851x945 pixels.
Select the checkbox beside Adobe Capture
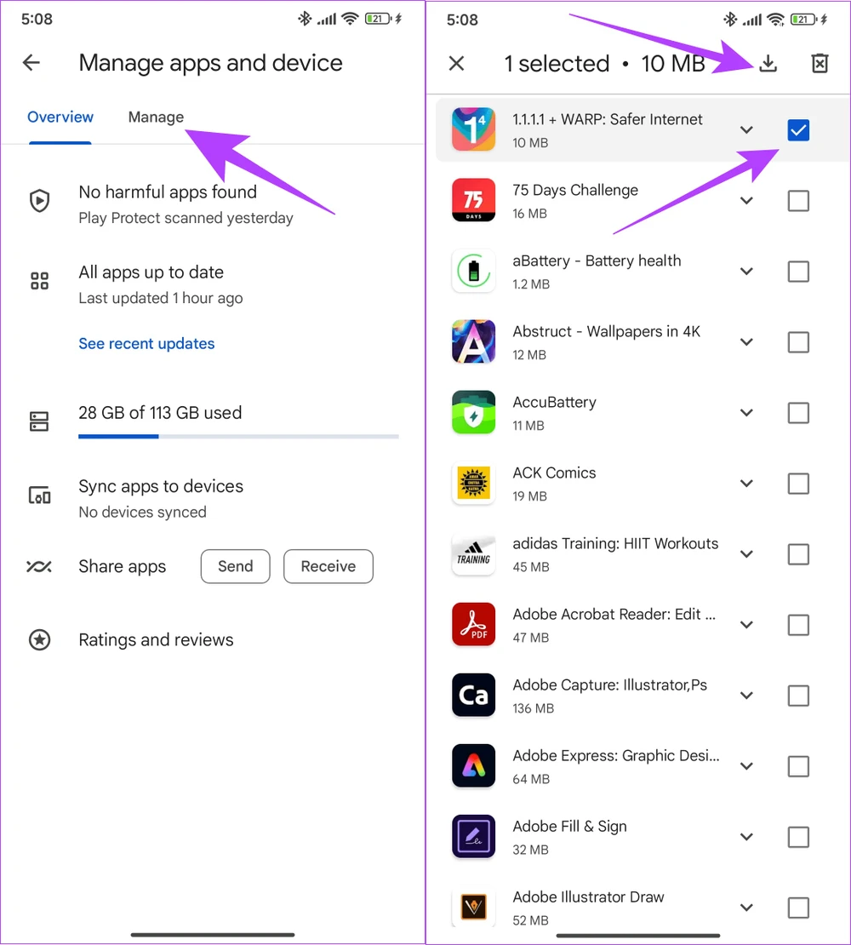[797, 696]
